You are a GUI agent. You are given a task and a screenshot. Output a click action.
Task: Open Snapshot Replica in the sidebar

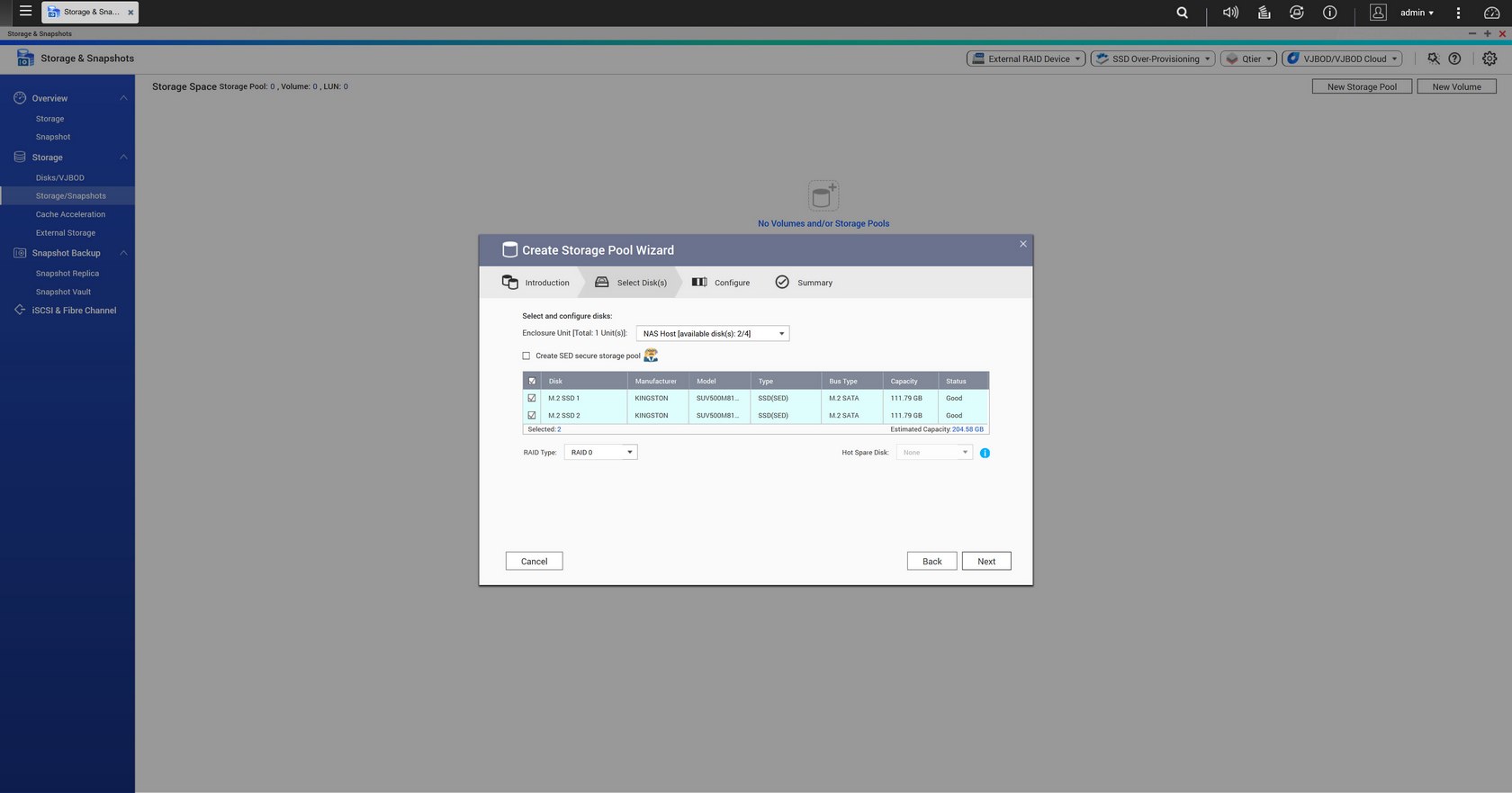coord(67,273)
